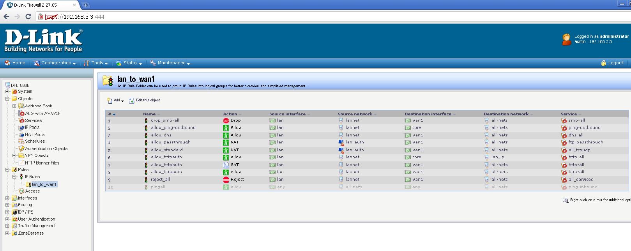Viewport: 631px width, 251px height.
Task: Open the Add dropdown button
Action: coord(115,100)
